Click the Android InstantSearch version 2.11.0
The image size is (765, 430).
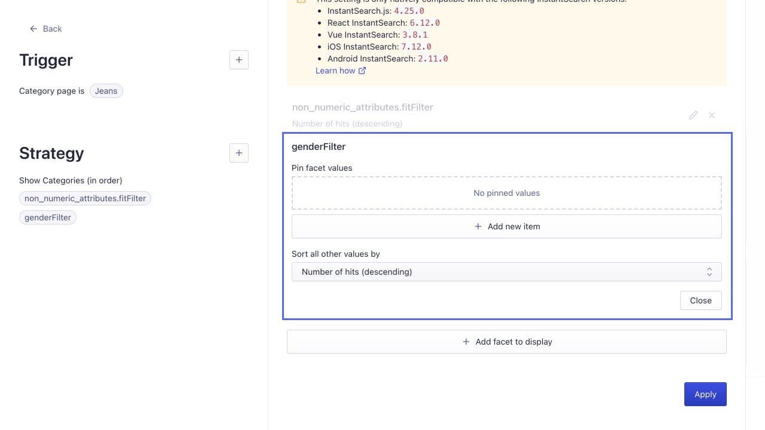pos(433,59)
